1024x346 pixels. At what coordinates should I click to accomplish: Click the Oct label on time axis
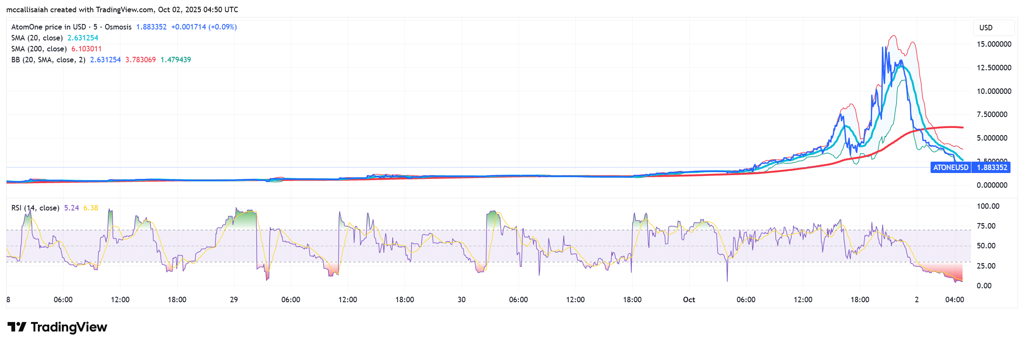(x=689, y=300)
